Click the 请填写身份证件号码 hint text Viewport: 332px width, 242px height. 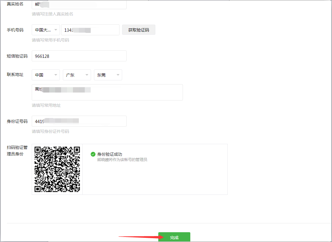tap(50, 131)
